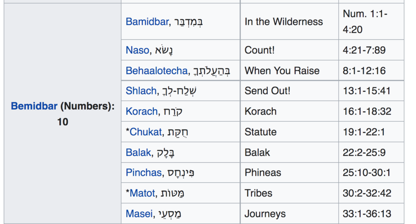Click the "When You Raise" translation cell
Screen dimensions: 416x224
282,71
